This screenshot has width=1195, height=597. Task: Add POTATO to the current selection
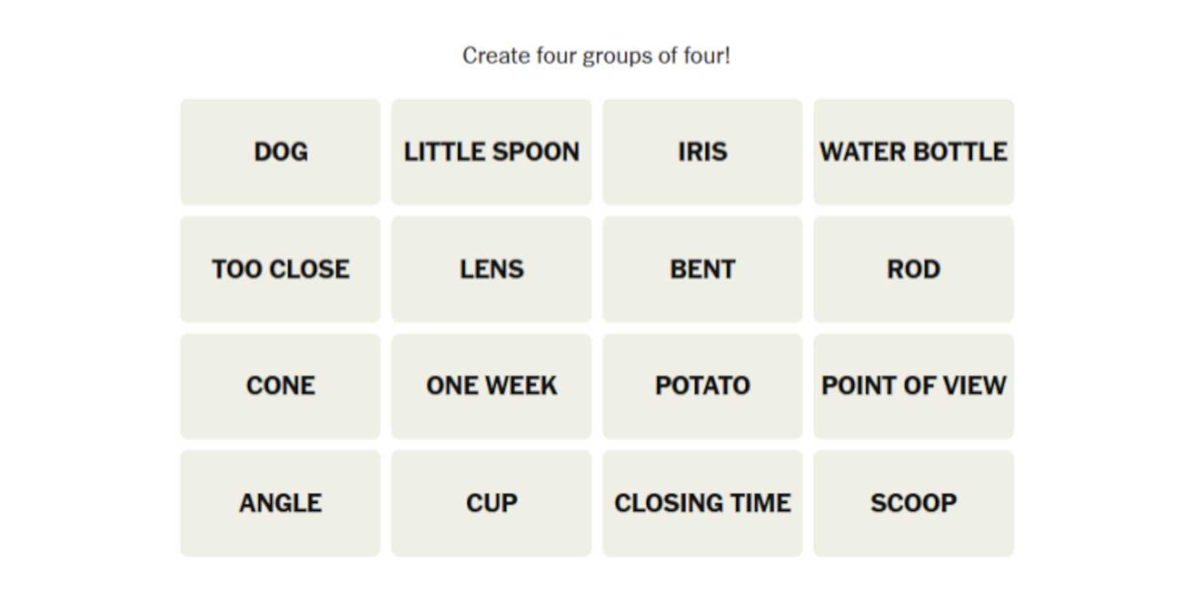pos(702,386)
